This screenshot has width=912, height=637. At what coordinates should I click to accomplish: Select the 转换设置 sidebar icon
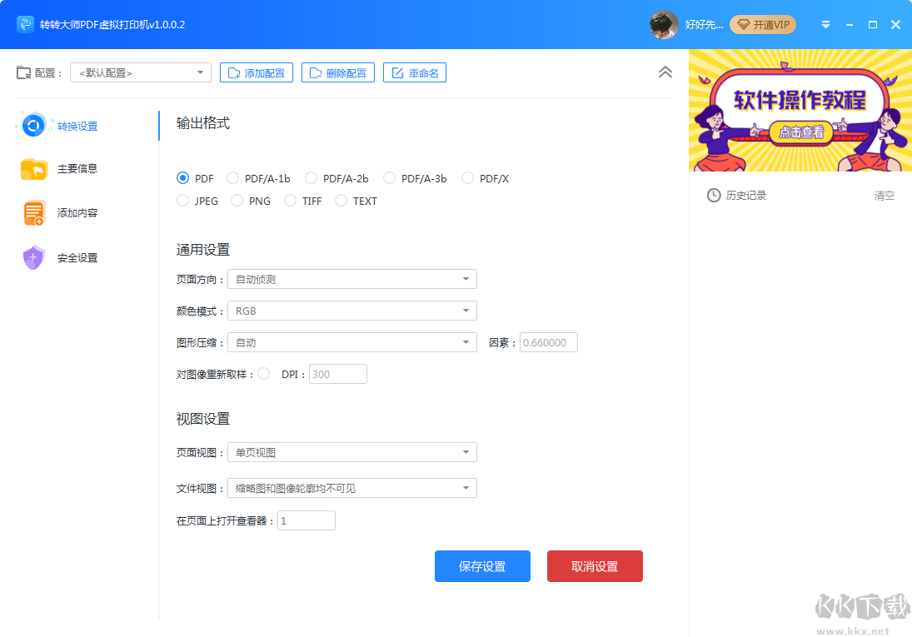(x=33, y=125)
